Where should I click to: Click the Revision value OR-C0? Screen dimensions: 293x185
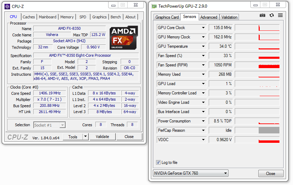click(x=129, y=68)
